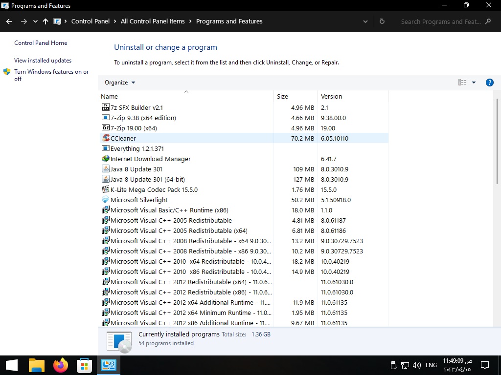This screenshot has width=501, height=375.
Task: Go back with the back arrow
Action: pos(9,21)
